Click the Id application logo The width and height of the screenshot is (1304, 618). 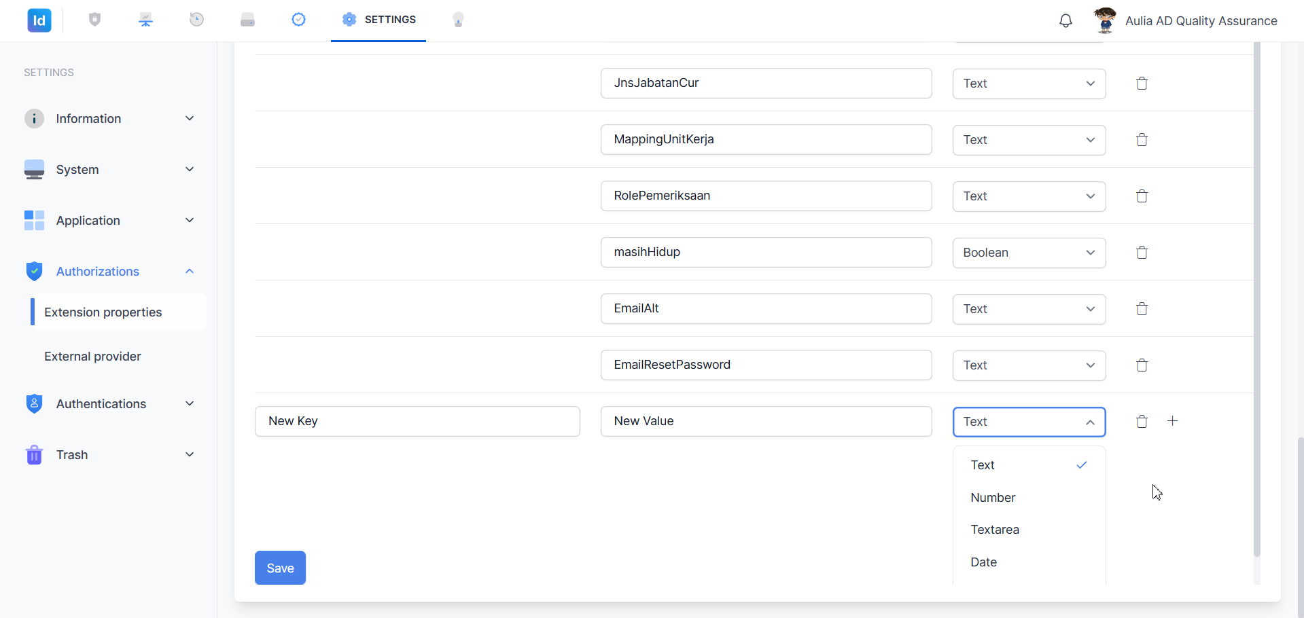(39, 20)
